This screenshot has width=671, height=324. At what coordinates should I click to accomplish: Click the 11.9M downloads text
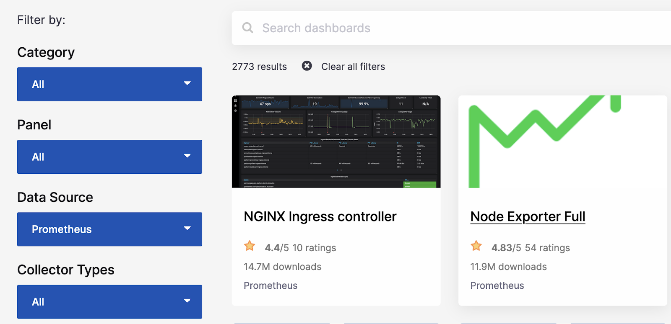point(508,267)
